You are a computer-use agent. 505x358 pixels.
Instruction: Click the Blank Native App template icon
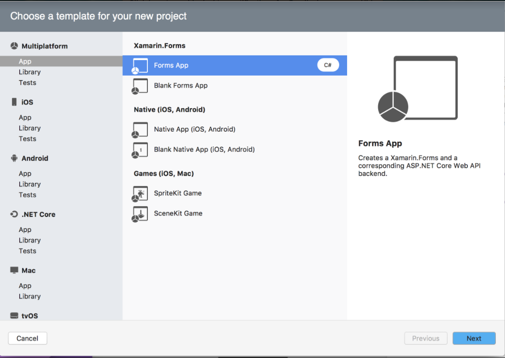140,150
